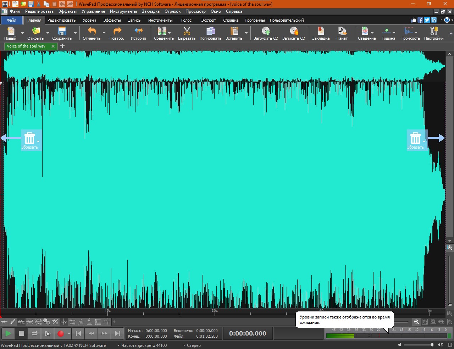The width and height of the screenshot is (454, 349).
Task: Open the Стерео channel dropdown
Action: click(192, 345)
